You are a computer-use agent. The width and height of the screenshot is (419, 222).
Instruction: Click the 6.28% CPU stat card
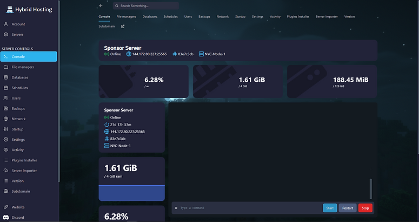143,82
